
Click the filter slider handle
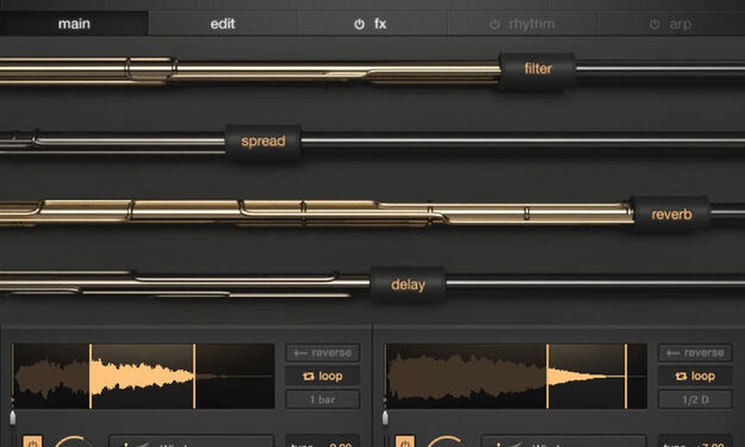coord(537,69)
